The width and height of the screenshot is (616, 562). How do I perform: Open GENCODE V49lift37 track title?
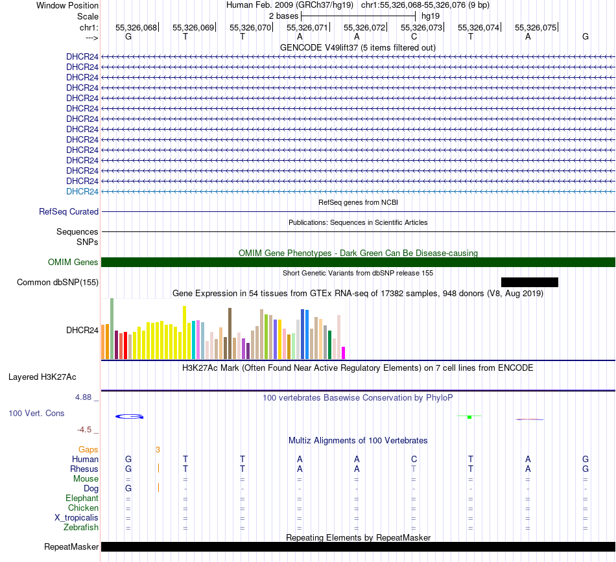coord(357,47)
